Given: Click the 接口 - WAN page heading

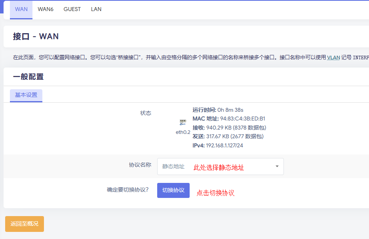Looking at the screenshot, I should [36, 37].
